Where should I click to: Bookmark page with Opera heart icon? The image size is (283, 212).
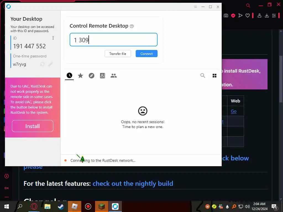(x=248, y=16)
